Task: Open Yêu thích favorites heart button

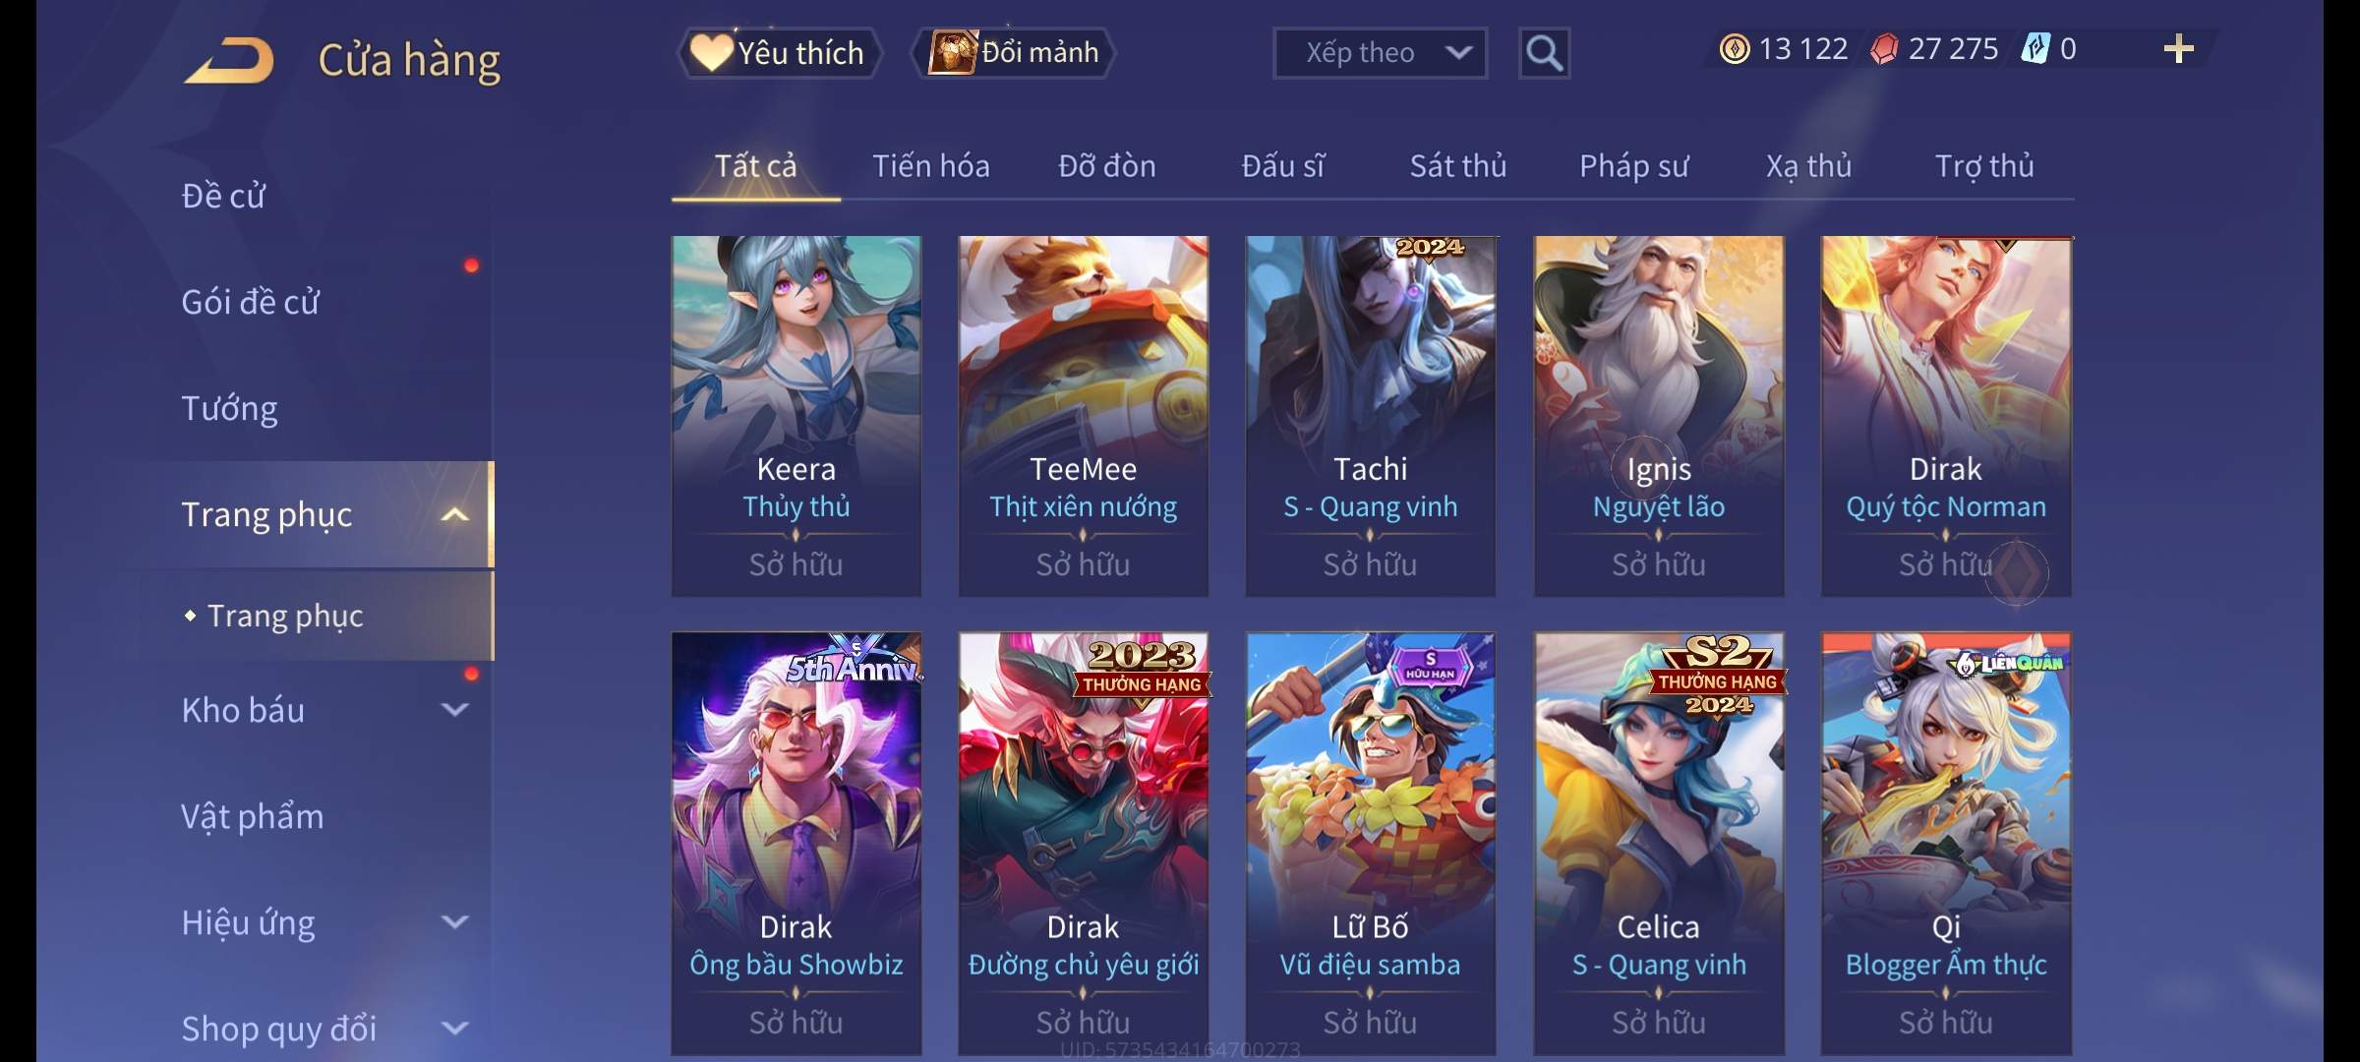Action: [778, 52]
